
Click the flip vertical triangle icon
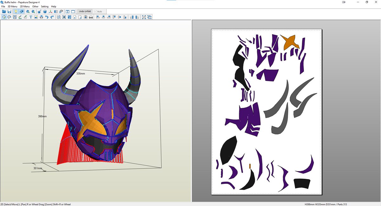click(137, 17)
